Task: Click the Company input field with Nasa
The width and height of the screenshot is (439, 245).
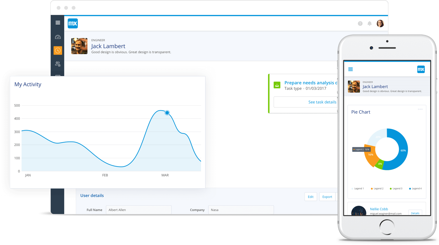Action: 241,210
